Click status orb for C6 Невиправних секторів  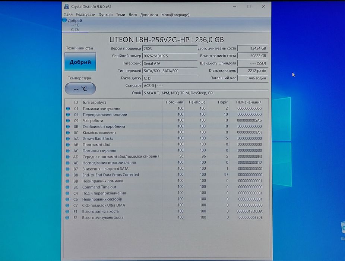coord(67,199)
